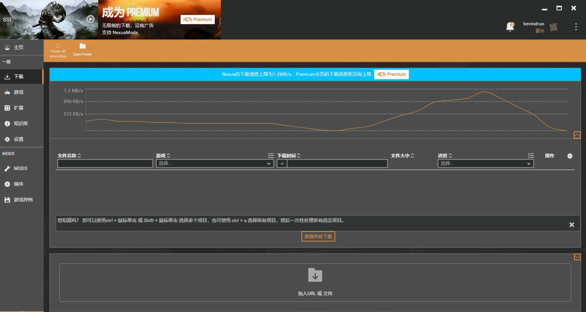Viewport: 586px width, 312px height.
Task: Open the 下载 downloads page
Action: [x=21, y=77]
